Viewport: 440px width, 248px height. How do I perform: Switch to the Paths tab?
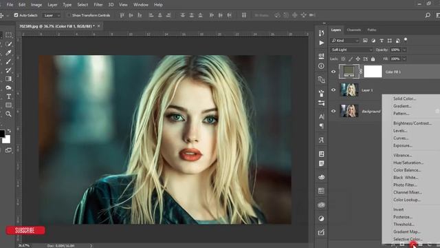(372, 30)
